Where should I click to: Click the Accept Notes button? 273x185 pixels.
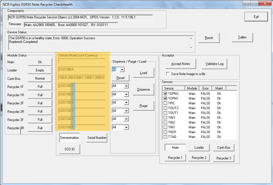(x=181, y=64)
